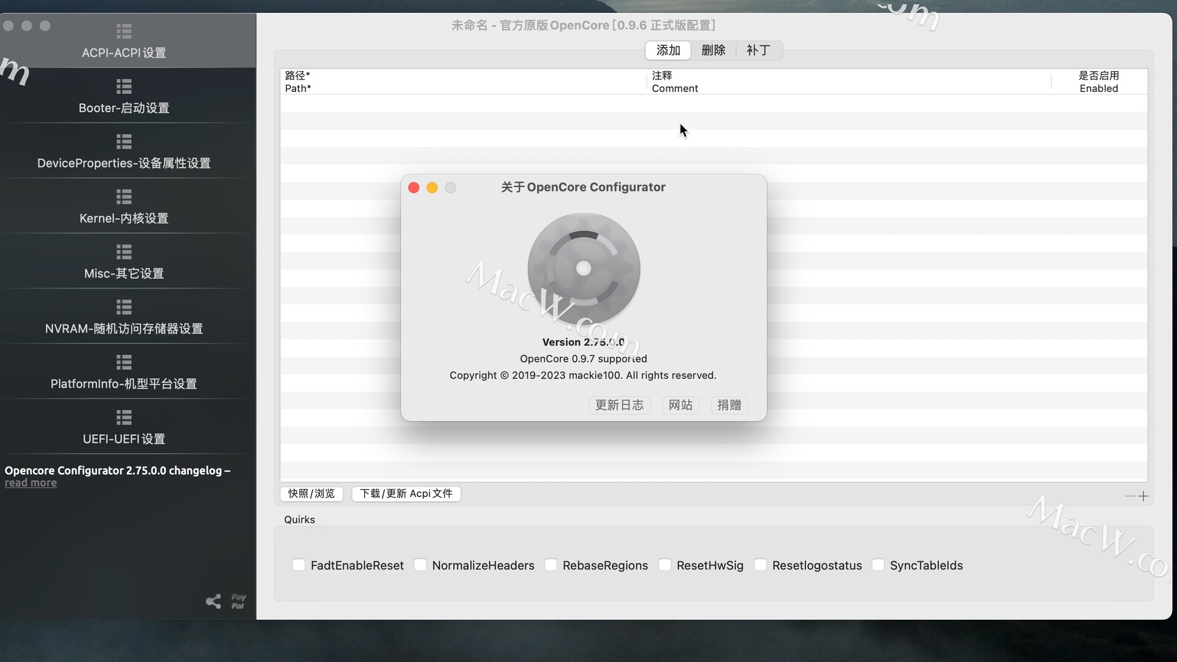The width and height of the screenshot is (1177, 662).
Task: Click the 更新日志 button in about dialog
Action: [x=619, y=405]
